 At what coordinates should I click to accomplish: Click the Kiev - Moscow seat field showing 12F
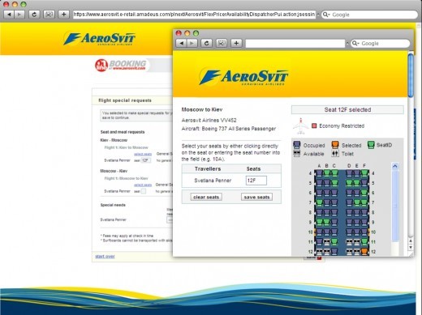(x=145, y=160)
